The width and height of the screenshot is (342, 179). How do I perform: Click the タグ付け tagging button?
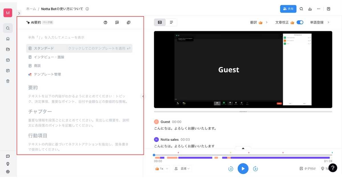[308, 168]
